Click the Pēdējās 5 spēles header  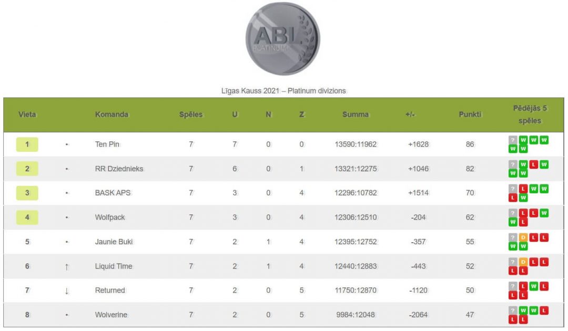530,115
